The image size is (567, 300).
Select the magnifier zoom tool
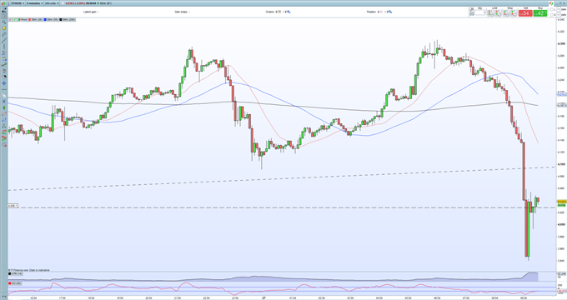click(4, 22)
